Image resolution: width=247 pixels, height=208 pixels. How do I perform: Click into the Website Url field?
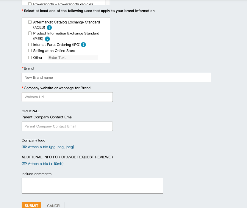point(67,97)
